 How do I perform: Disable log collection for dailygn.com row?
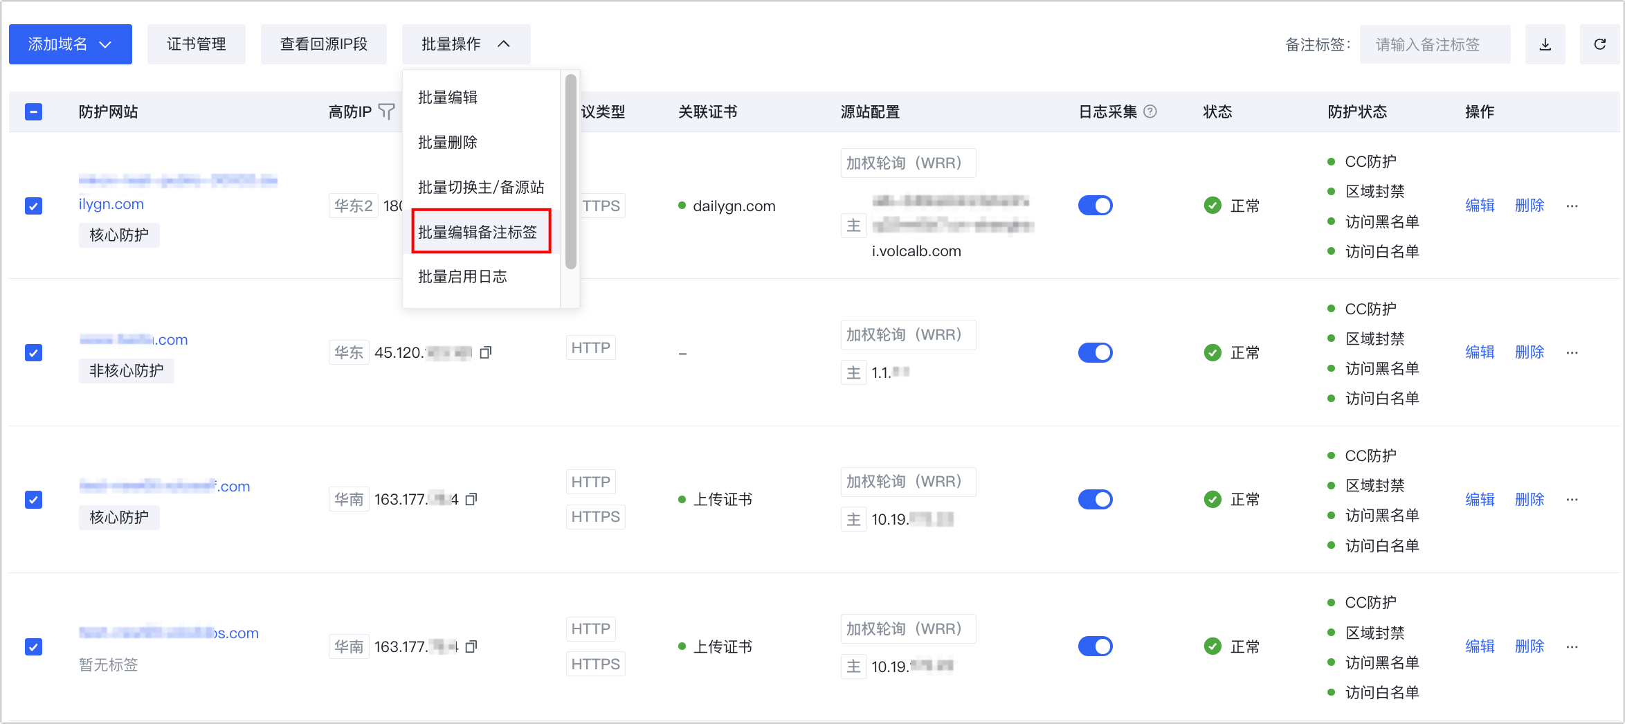1095,206
